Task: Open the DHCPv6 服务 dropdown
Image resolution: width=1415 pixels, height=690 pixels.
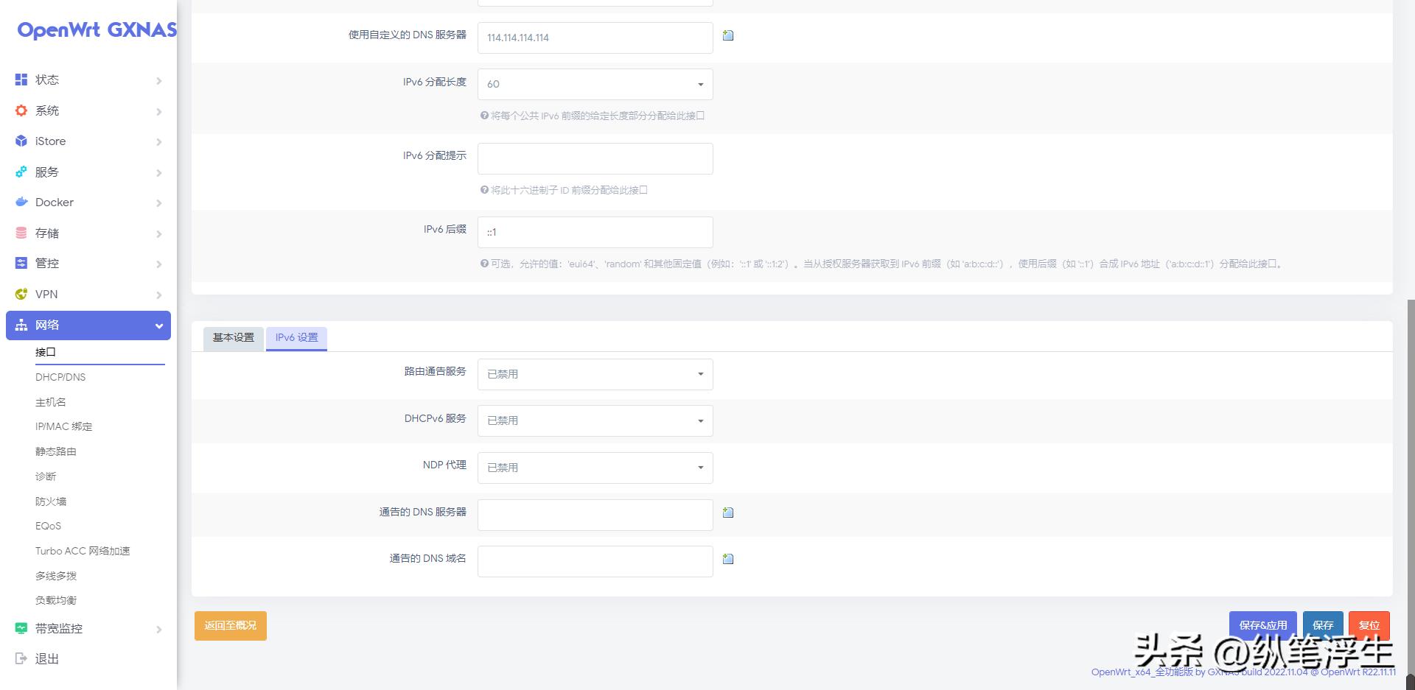Action: click(x=595, y=420)
